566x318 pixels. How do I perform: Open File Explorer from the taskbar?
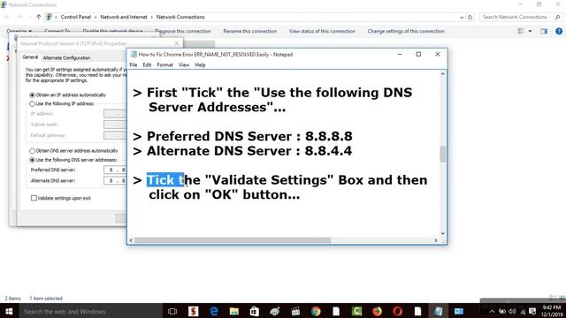233,311
